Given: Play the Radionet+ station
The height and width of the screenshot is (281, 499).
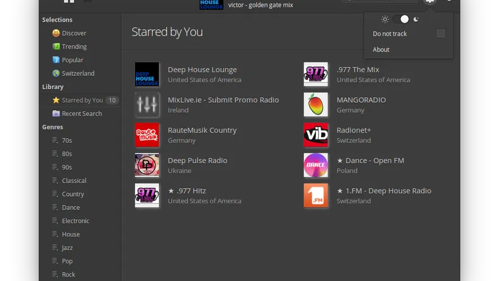Looking at the screenshot, I should [353, 130].
